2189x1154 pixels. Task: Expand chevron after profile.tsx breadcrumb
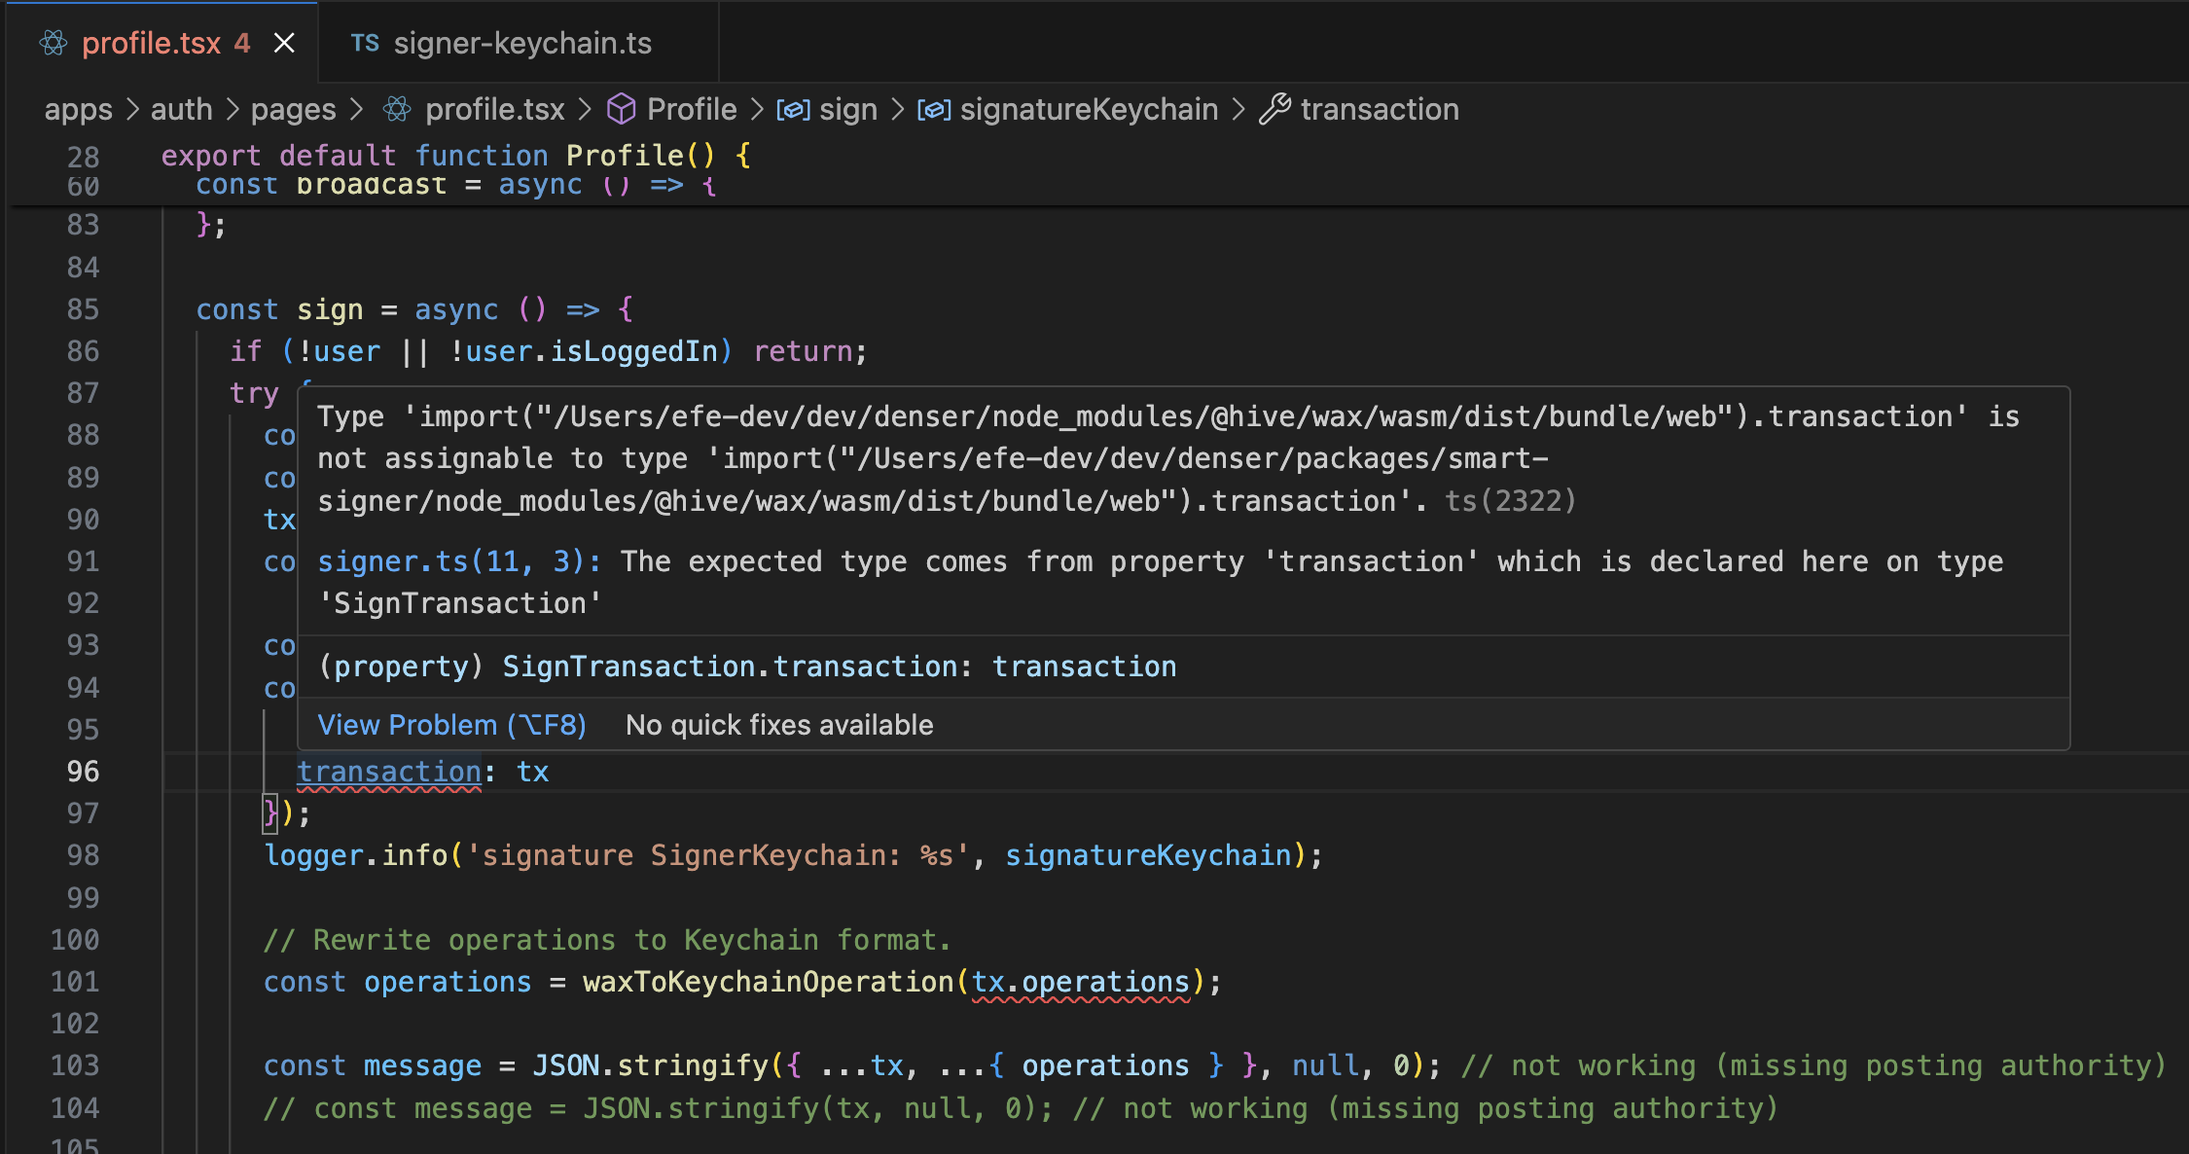click(x=585, y=109)
